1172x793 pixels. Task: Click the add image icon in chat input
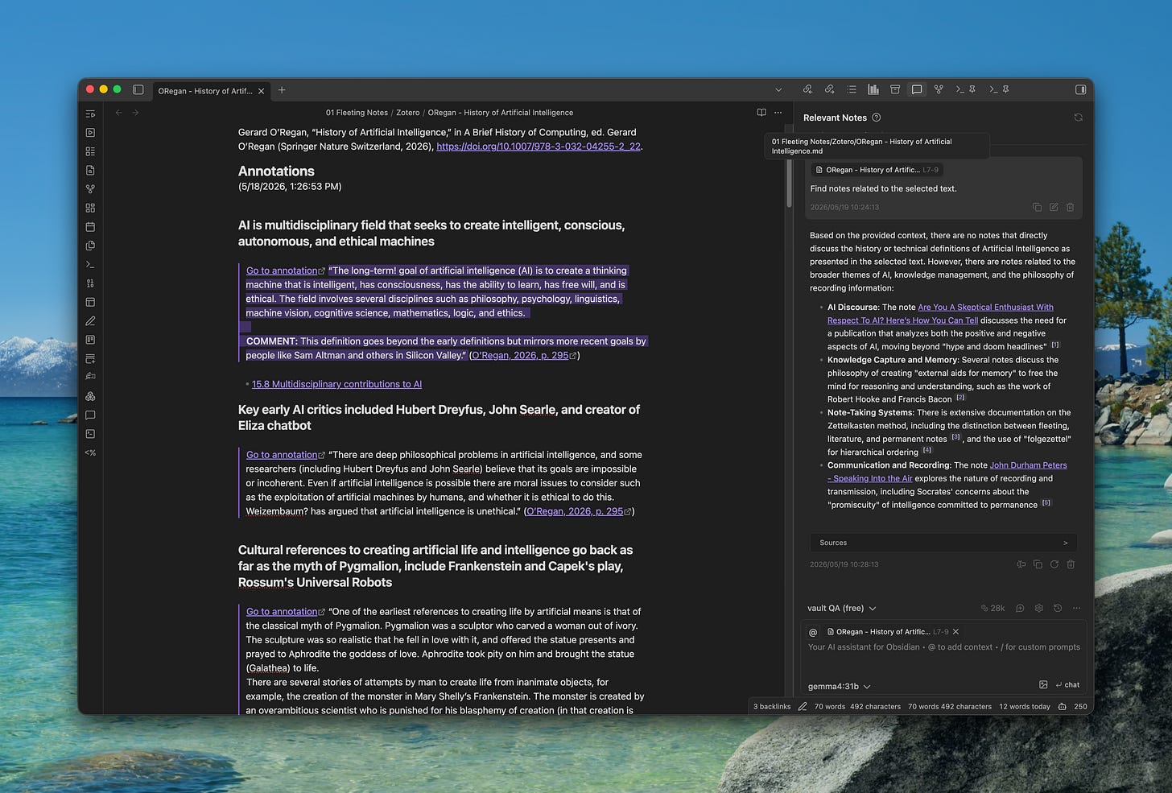click(1043, 684)
